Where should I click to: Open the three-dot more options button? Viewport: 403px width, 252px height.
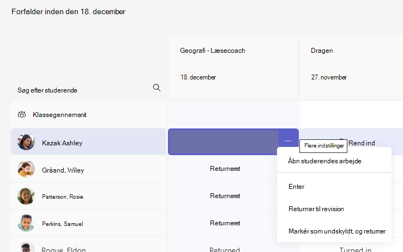click(x=288, y=141)
